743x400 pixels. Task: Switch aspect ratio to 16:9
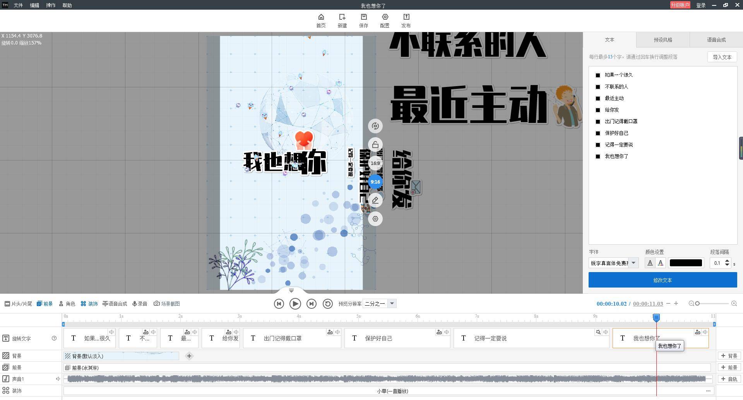375,163
